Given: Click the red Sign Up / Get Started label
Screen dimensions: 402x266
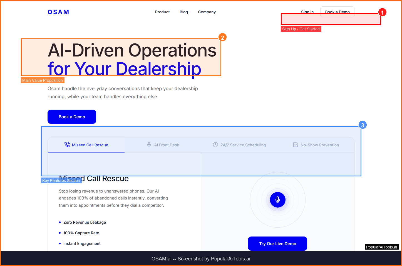Looking at the screenshot, I should pyautogui.click(x=301, y=29).
